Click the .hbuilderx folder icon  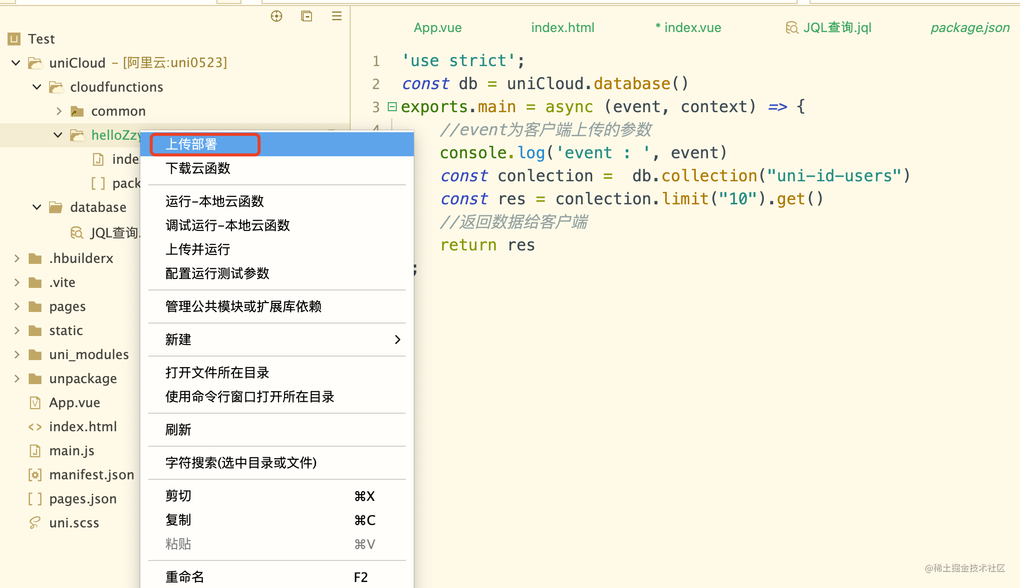click(35, 258)
